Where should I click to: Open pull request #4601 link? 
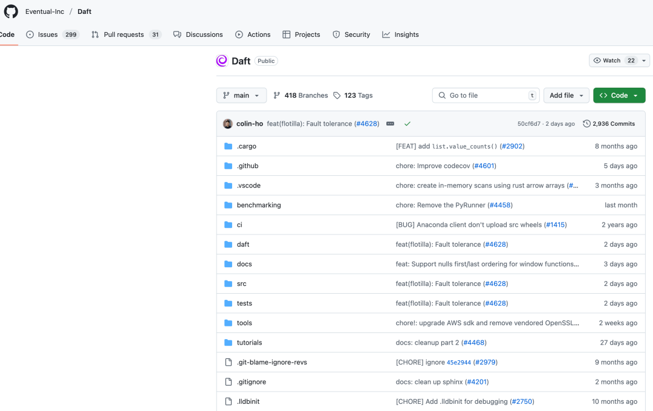[484, 166]
